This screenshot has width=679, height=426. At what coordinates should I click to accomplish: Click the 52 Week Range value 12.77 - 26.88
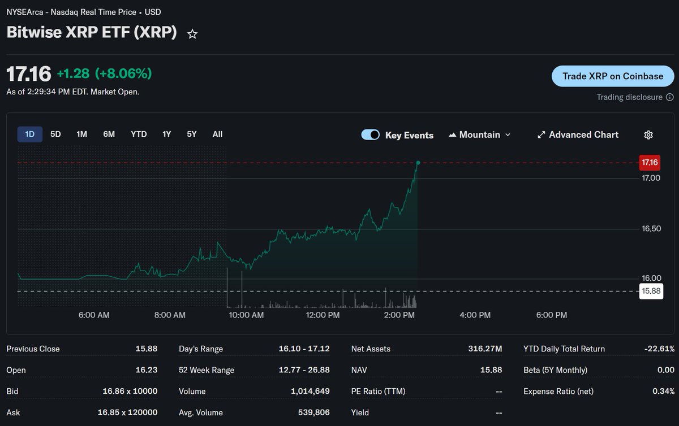pos(304,370)
